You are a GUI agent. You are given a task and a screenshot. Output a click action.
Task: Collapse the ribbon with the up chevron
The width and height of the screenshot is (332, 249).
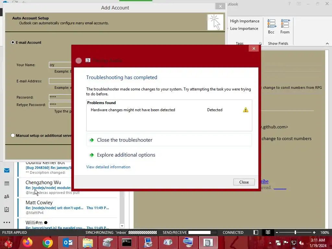(327, 43)
